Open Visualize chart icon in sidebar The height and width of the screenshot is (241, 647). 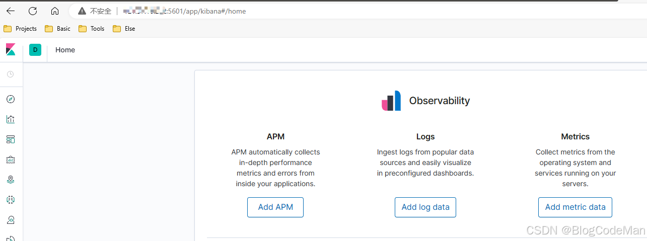11,119
